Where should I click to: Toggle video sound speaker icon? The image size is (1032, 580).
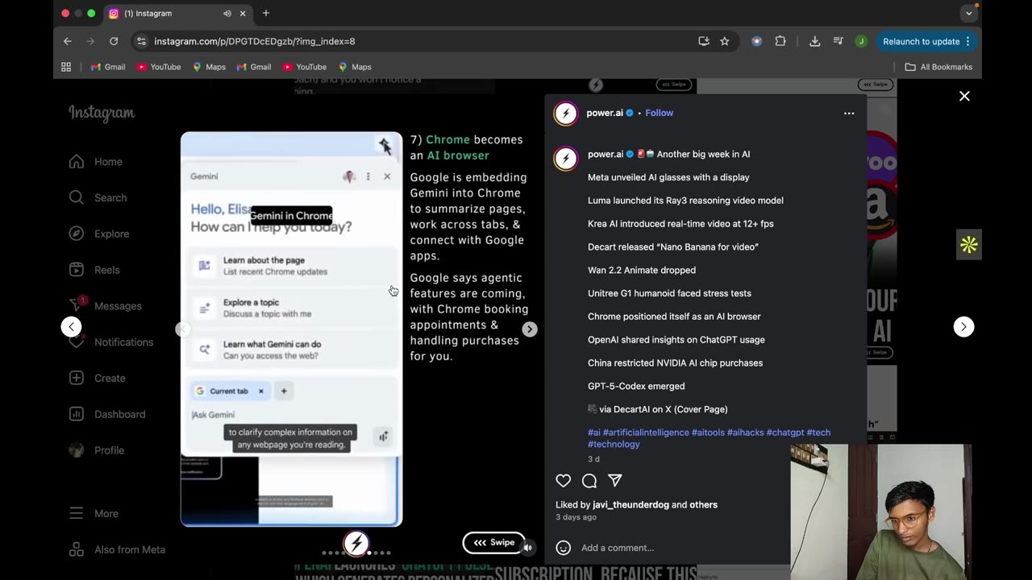click(x=527, y=548)
